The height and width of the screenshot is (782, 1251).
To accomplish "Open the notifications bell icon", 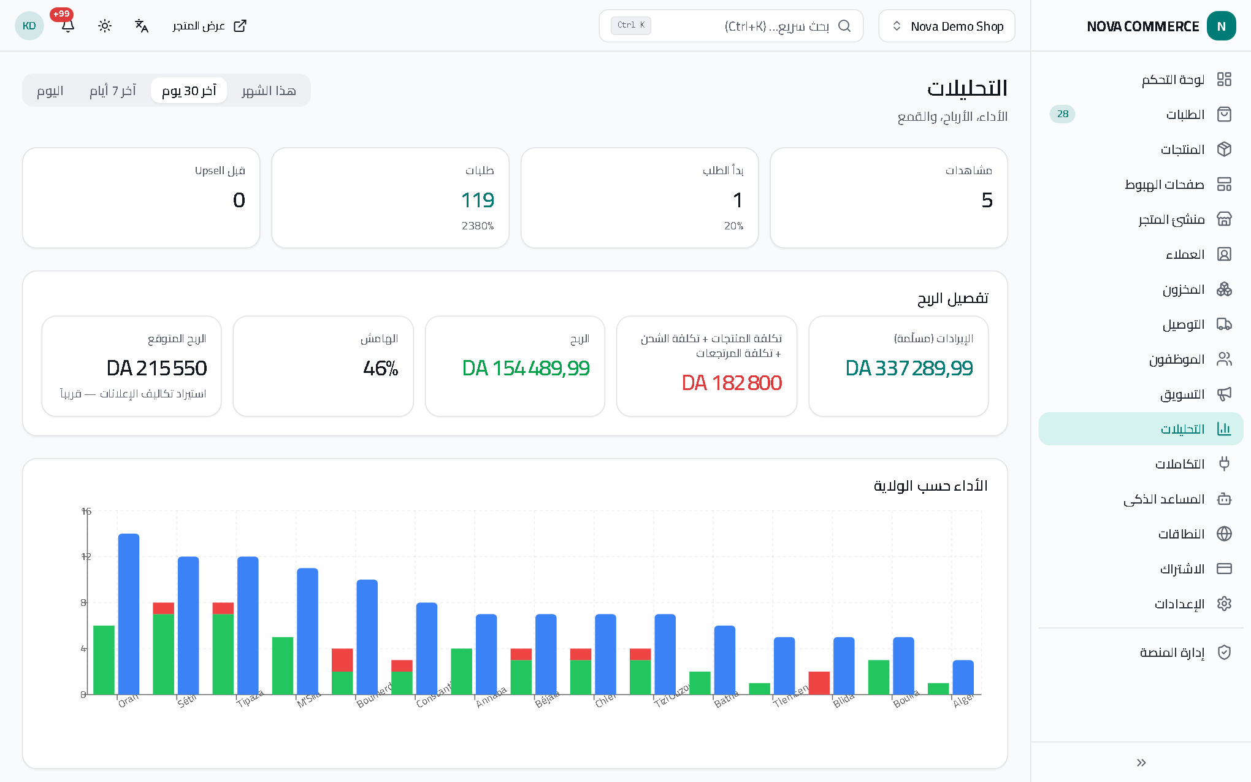I will [68, 26].
